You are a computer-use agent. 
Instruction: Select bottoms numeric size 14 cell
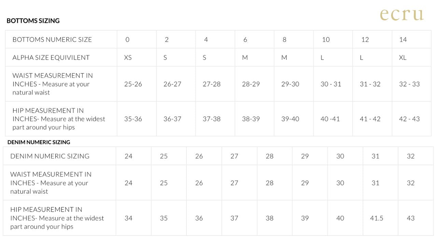pyautogui.click(x=403, y=39)
